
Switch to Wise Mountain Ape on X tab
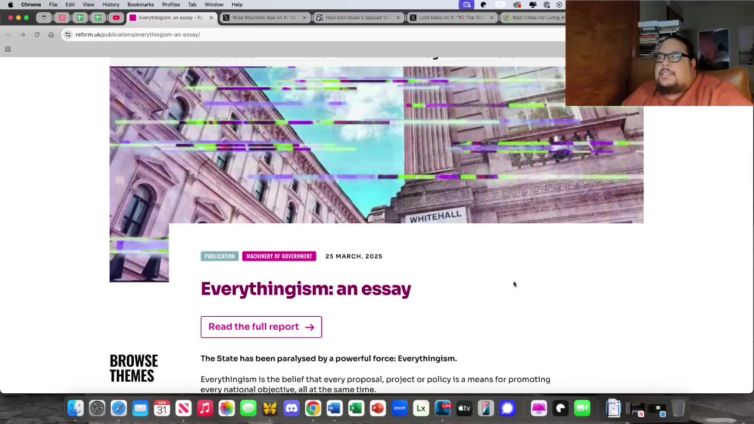pos(263,18)
